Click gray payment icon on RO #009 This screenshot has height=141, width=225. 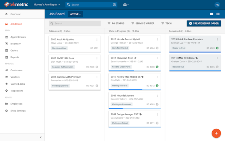(157, 104)
